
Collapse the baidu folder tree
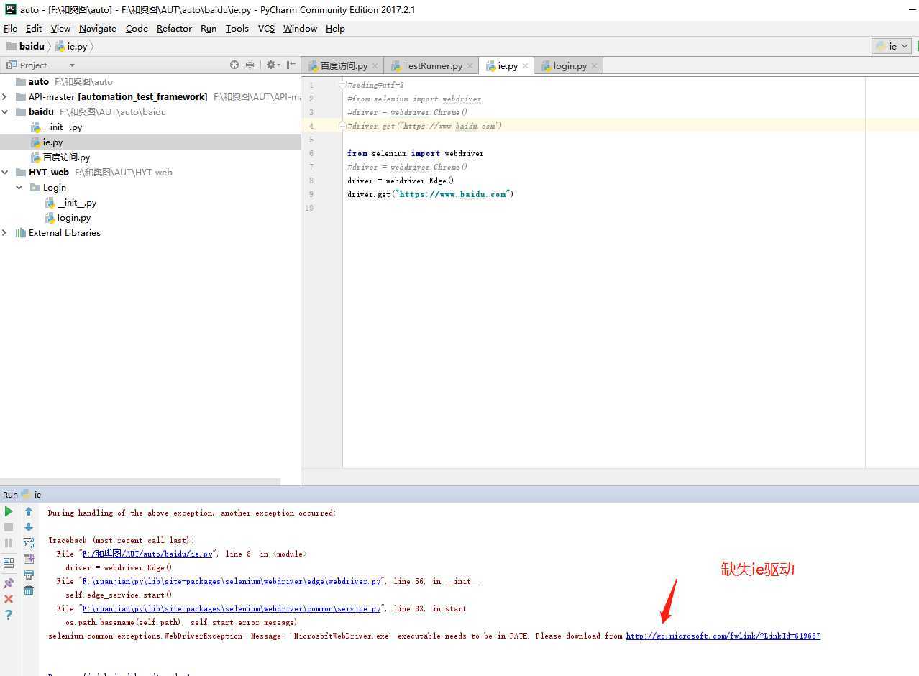[x=5, y=111]
